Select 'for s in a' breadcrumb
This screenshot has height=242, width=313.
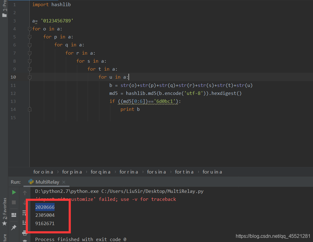pos(156,172)
